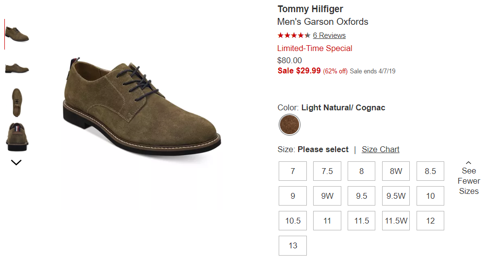View the side profile shoe thumbnail
Image resolution: width=486 pixels, height=260 pixels.
click(17, 68)
